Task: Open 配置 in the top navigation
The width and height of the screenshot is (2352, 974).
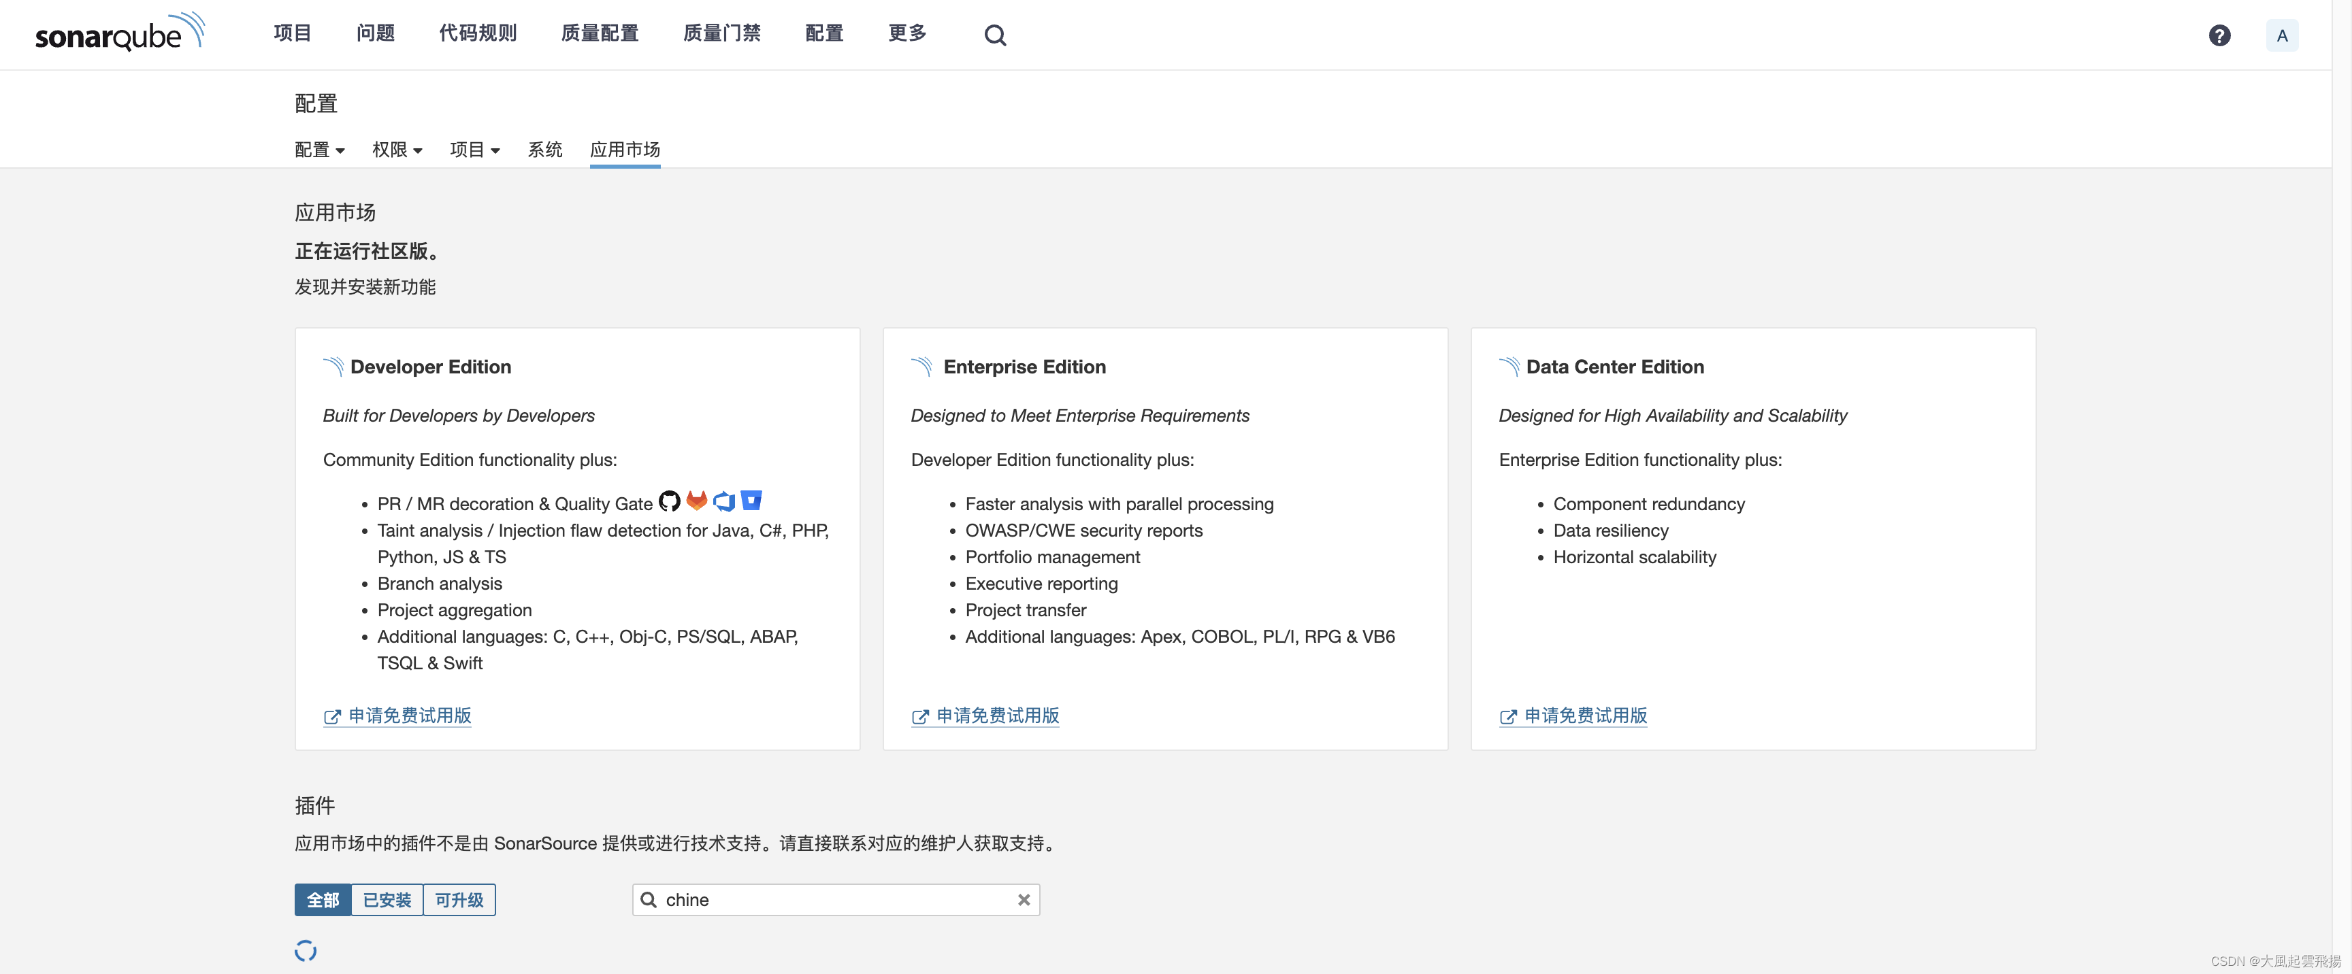Action: point(824,34)
